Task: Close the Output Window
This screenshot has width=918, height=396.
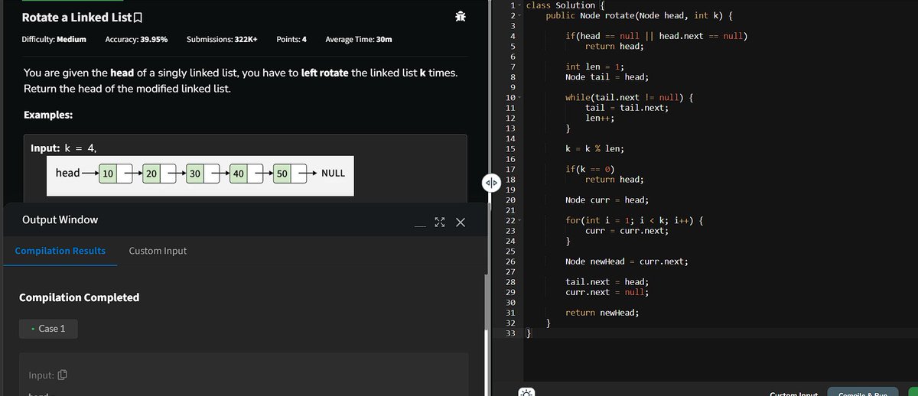Action: tap(460, 222)
